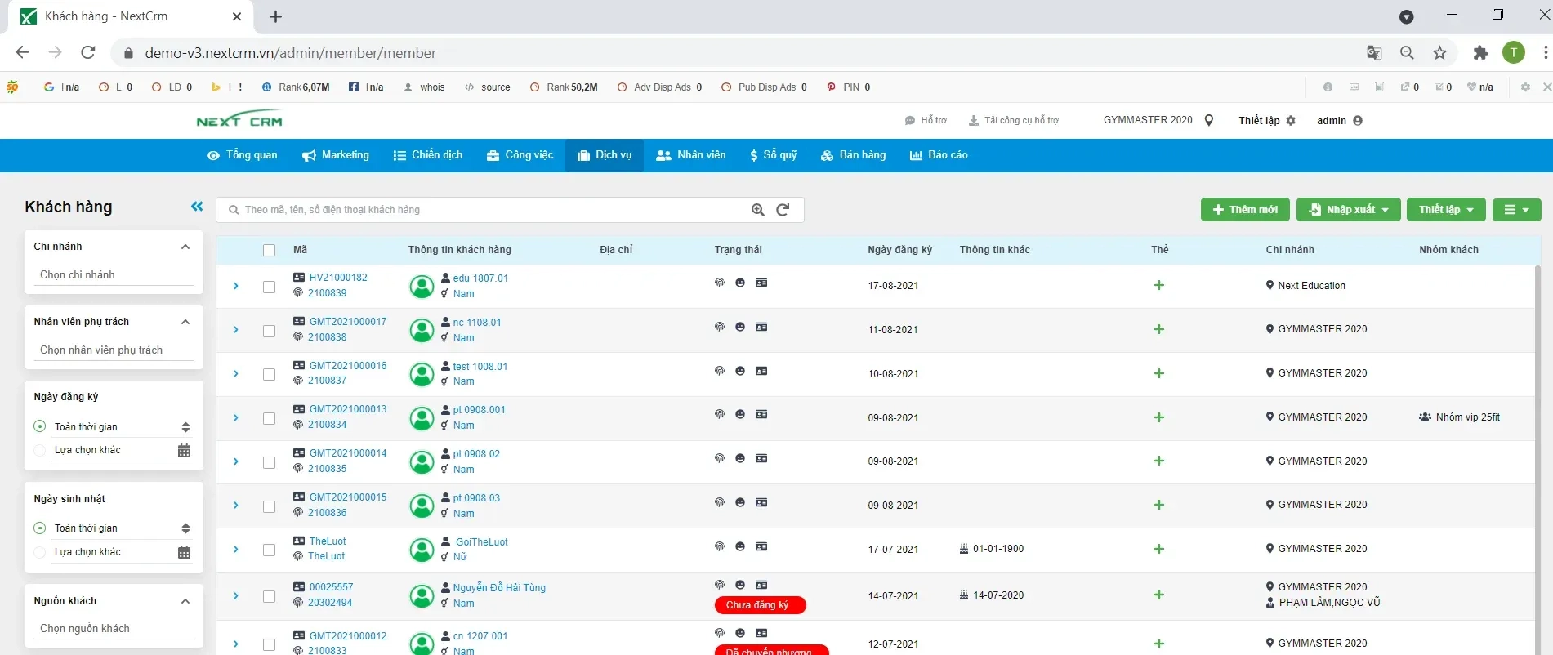Click green plus card icon for edu 1807.01
The width and height of the screenshot is (1553, 655).
[1159, 285]
